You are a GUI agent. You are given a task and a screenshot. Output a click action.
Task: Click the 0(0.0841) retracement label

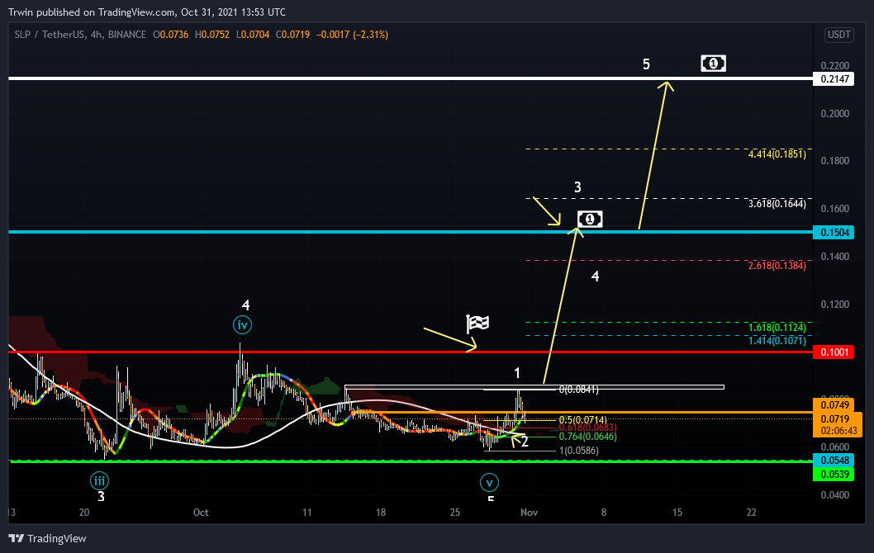pyautogui.click(x=578, y=390)
